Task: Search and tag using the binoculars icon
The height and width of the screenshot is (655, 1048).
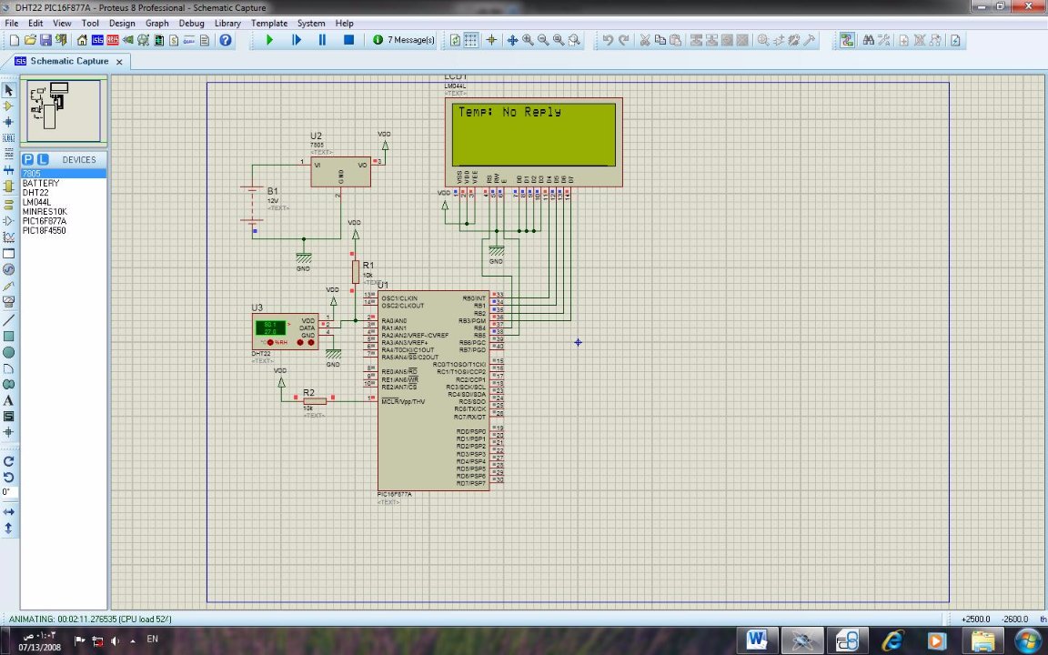Action: click(x=868, y=40)
